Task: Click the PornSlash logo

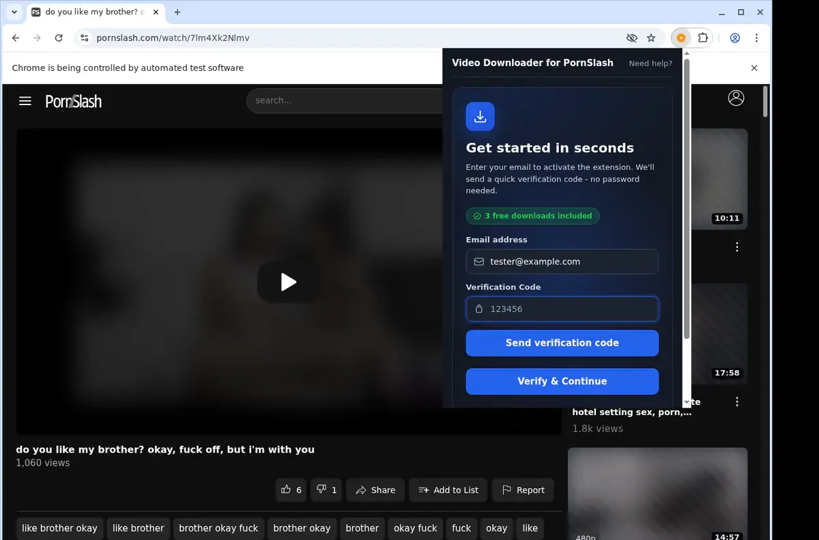Action: point(74,101)
